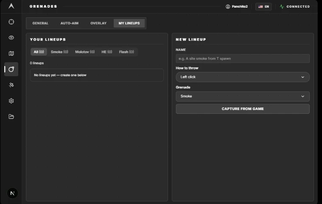The height and width of the screenshot is (204, 322).
Task: Switch to the Overlay tab
Action: click(98, 23)
